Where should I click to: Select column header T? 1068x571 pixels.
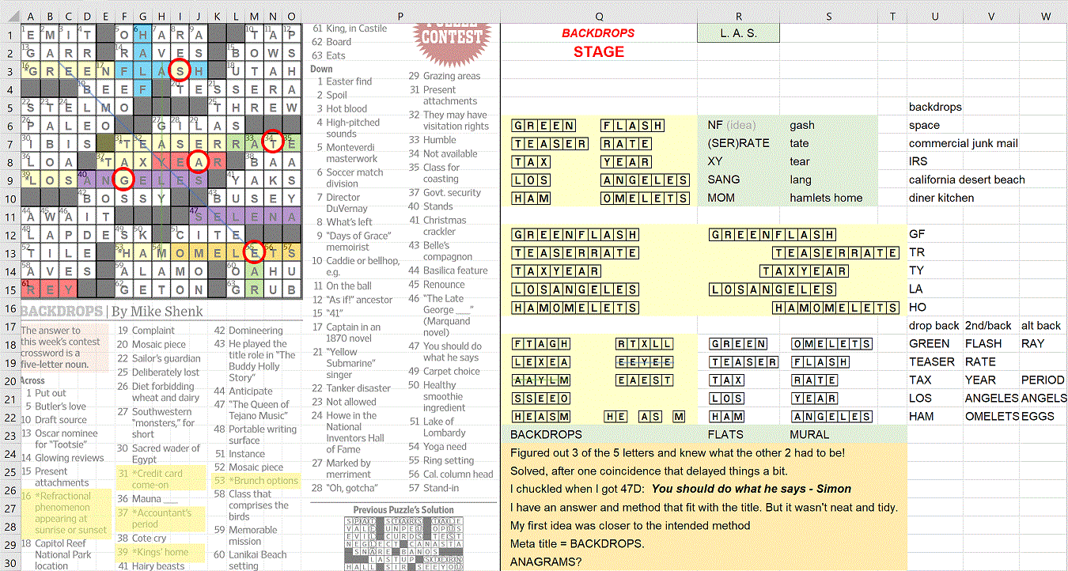pyautogui.click(x=892, y=16)
